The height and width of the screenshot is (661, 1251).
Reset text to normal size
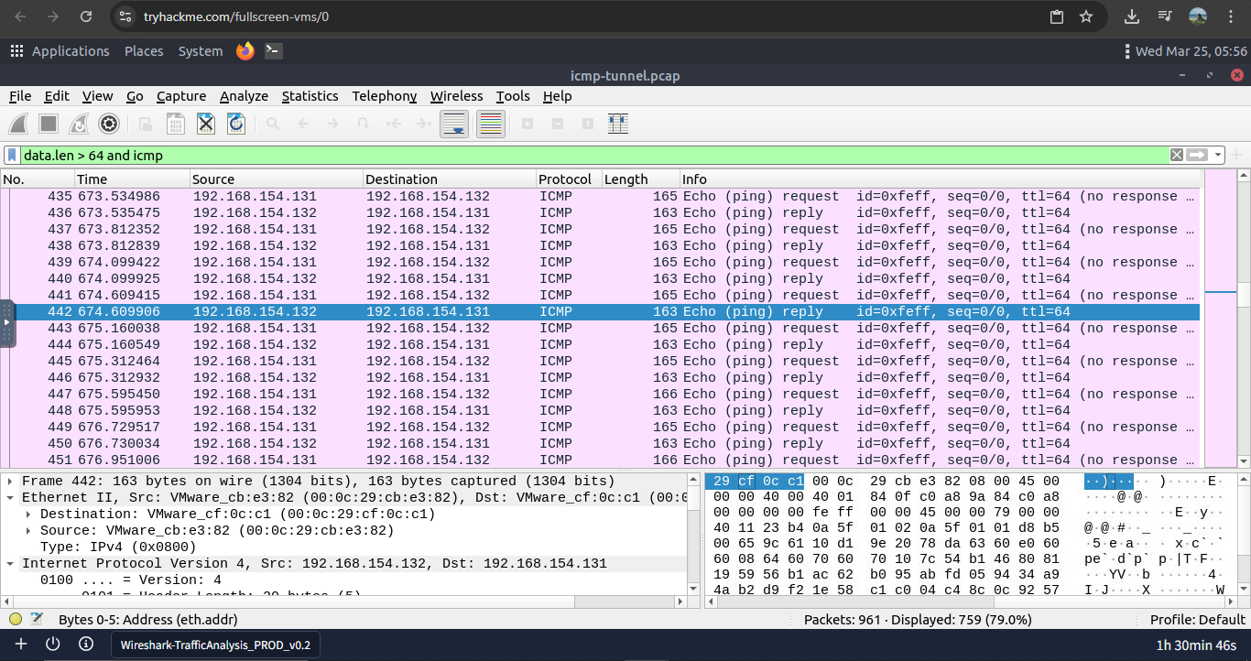[587, 124]
